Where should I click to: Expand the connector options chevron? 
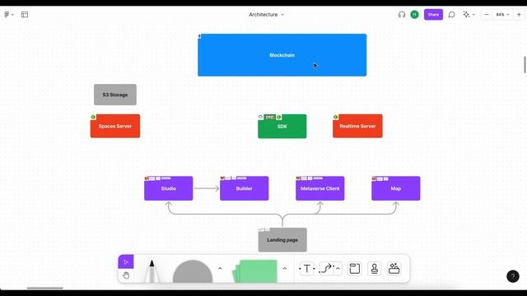[x=338, y=269]
